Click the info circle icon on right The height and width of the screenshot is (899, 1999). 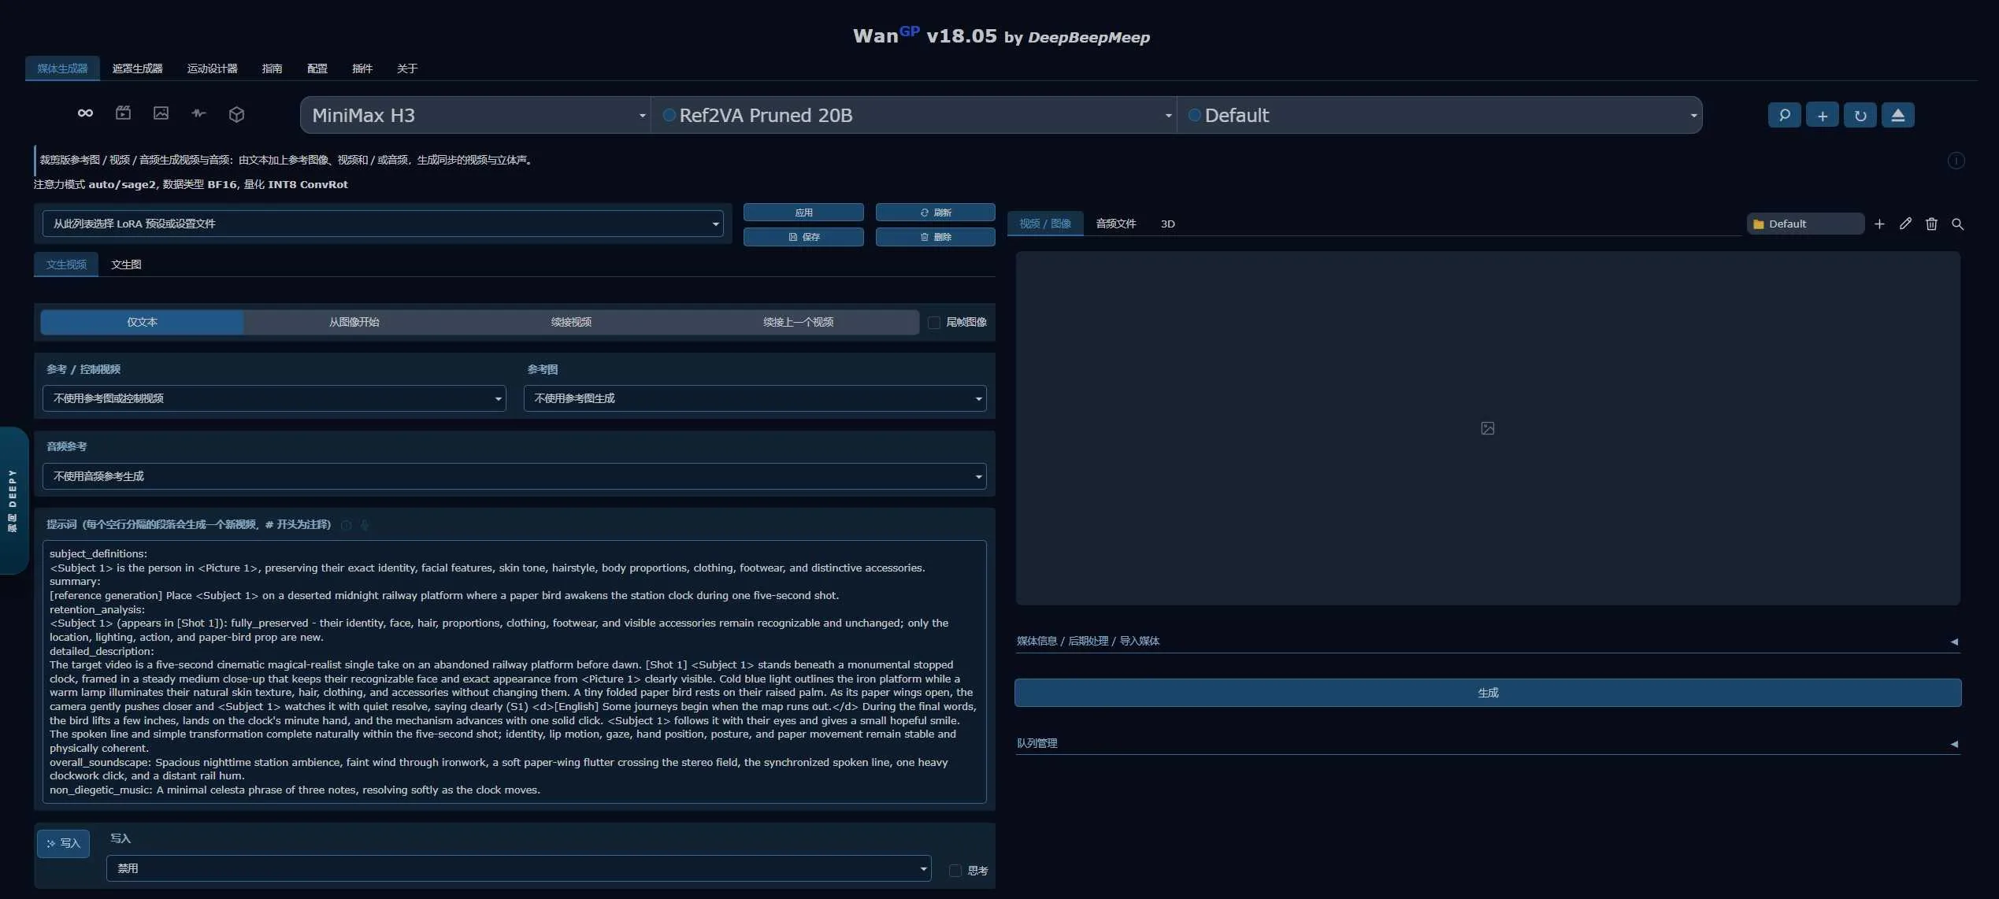[1956, 161]
